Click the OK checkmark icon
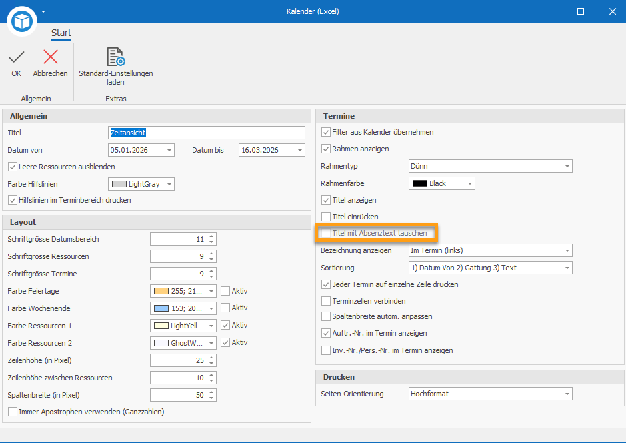Image resolution: width=626 pixels, height=443 pixels. click(17, 57)
